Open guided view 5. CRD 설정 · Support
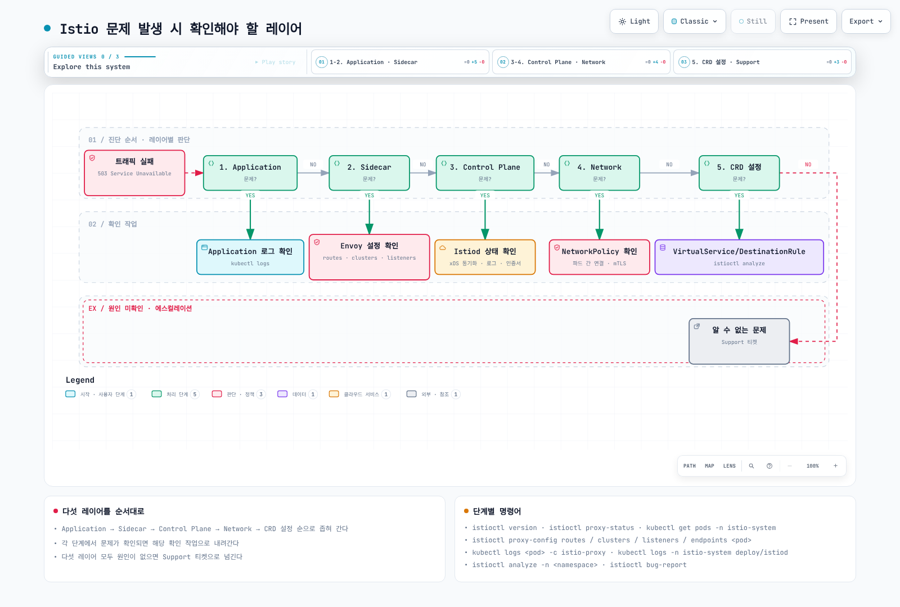Viewport: 900px width, 607px height. pyautogui.click(x=762, y=62)
